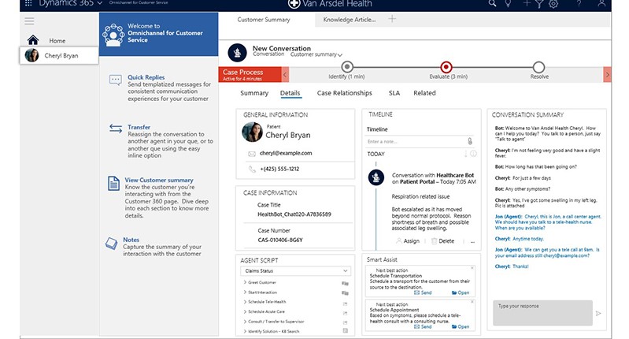Click the Healthcare Bot avatar in the timeline
Screen dimensions: 629x339
(376, 177)
